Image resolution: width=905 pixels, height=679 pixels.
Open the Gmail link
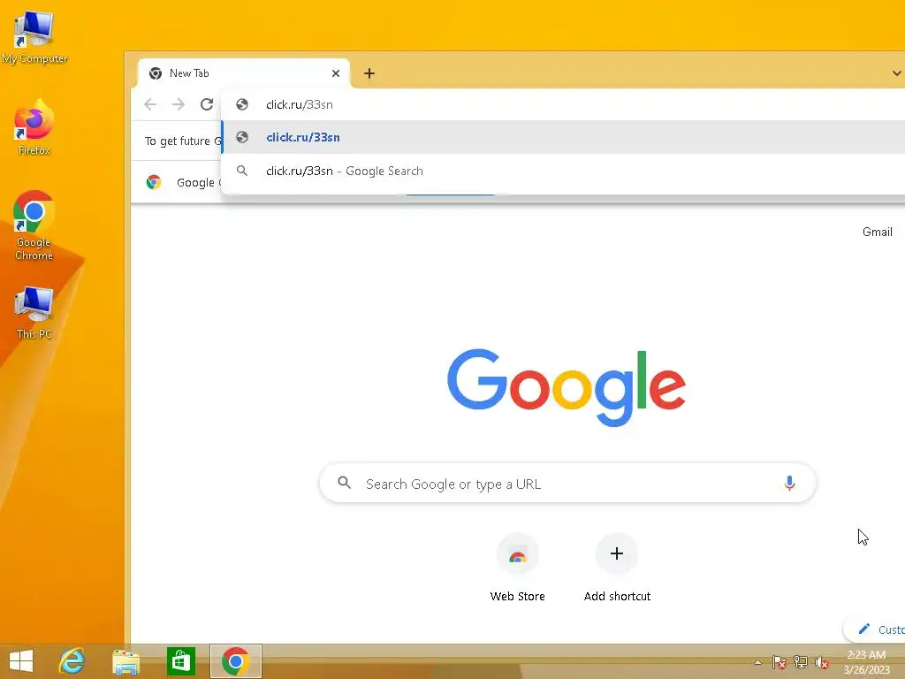[878, 232]
